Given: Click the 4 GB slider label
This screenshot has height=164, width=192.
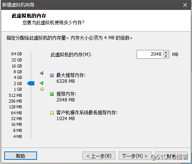Looking at the screenshot, I should click(x=18, y=77).
